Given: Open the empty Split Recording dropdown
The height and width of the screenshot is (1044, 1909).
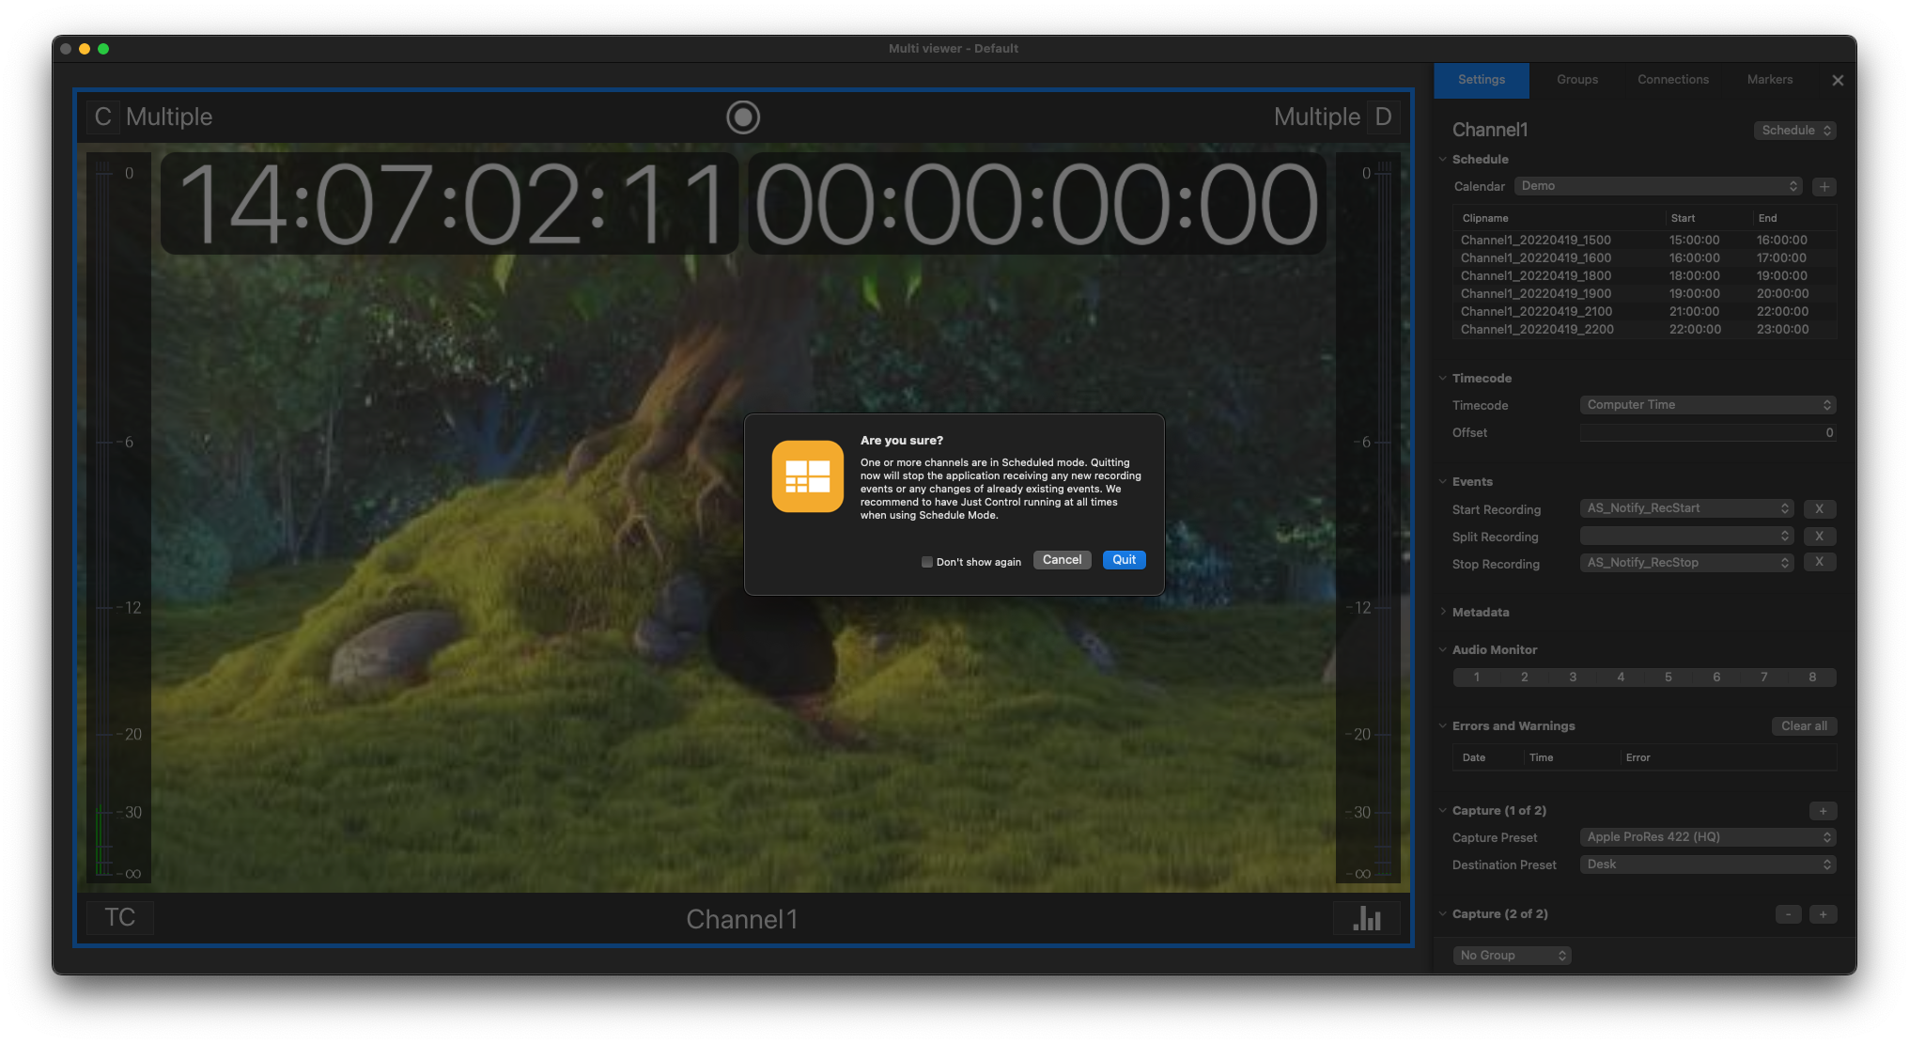Looking at the screenshot, I should (x=1686, y=536).
